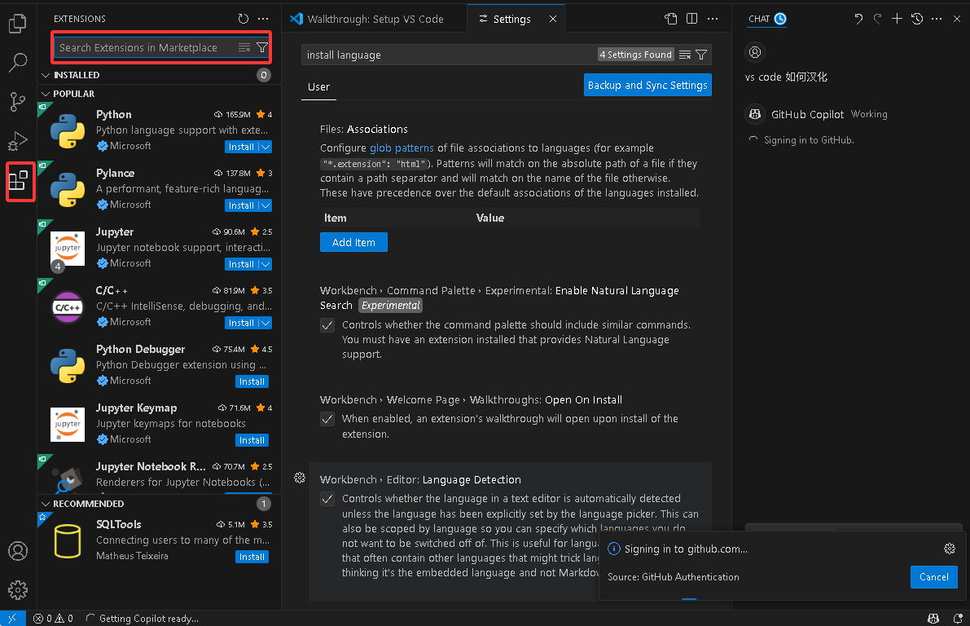This screenshot has height=626, width=970.
Task: Open chat panel more actions
Action: (x=937, y=19)
